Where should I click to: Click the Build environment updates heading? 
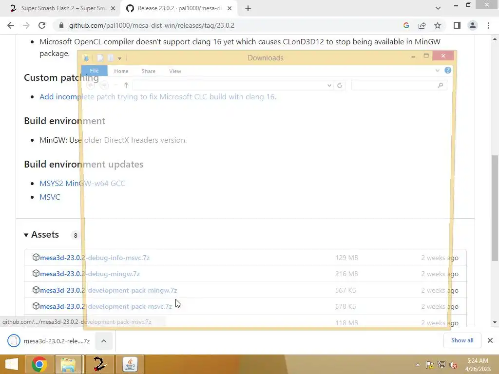[x=84, y=164]
